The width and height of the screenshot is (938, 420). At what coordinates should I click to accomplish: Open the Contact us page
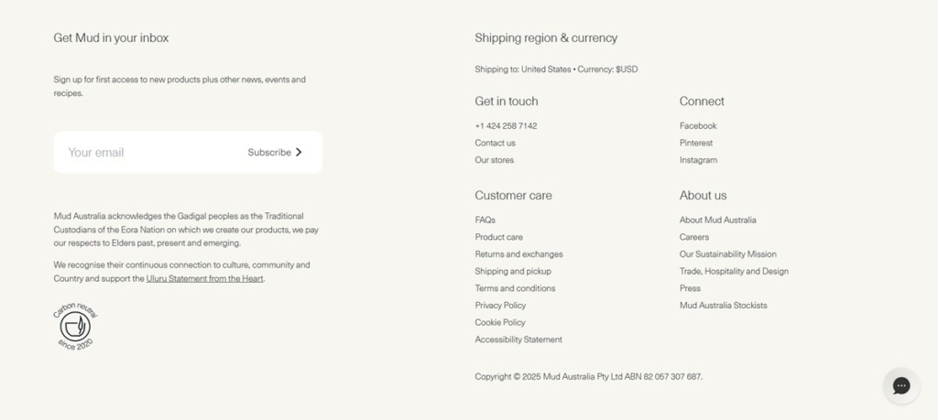495,143
